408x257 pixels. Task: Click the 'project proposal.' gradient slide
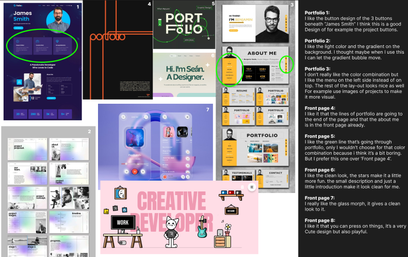click(26, 149)
